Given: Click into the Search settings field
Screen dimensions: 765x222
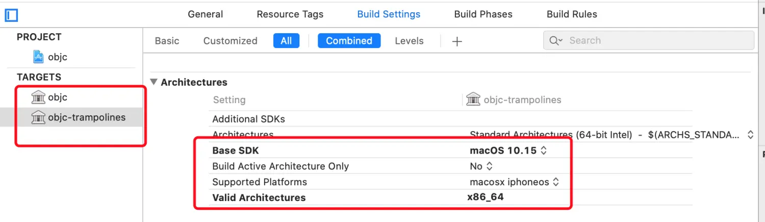Looking at the screenshot, I should pos(649,41).
